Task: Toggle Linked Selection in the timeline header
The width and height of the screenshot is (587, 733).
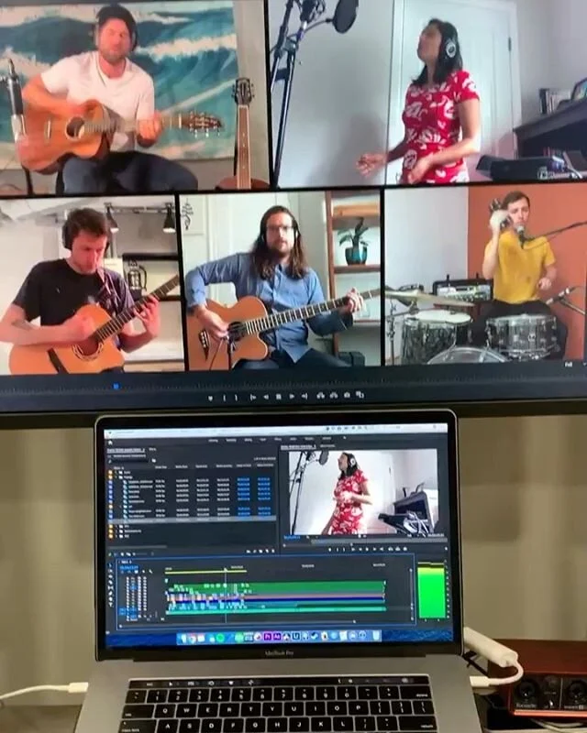Action: tap(137, 572)
